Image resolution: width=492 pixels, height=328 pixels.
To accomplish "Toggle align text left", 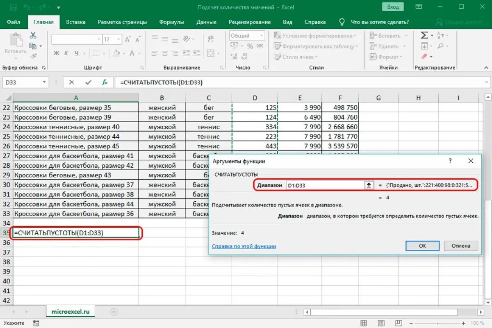I will click(x=154, y=53).
